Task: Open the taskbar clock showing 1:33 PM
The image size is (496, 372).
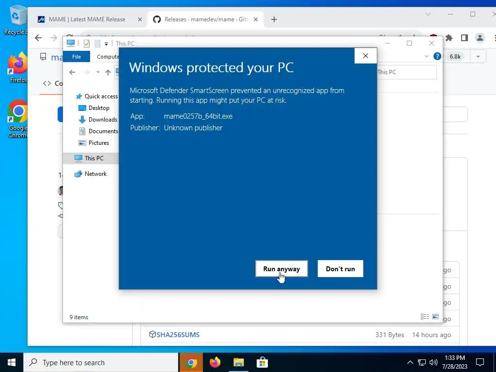Action: click(455, 362)
